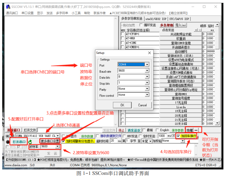Enable the 定时发送 checkbox
Image resolution: width=225 pixels, height=178 pixels.
140,136
